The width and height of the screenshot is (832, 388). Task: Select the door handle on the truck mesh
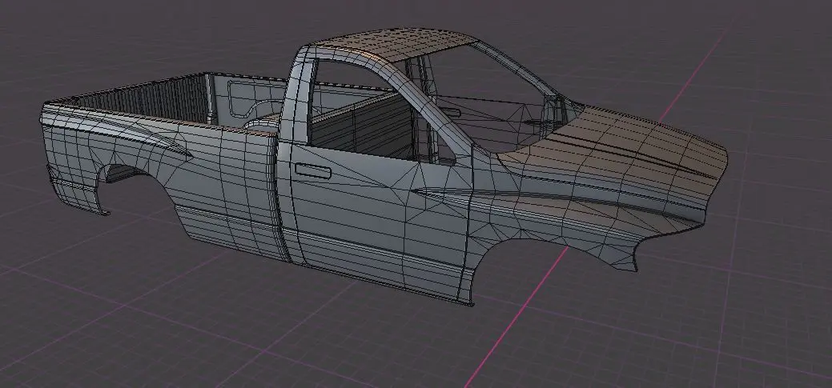[312, 171]
